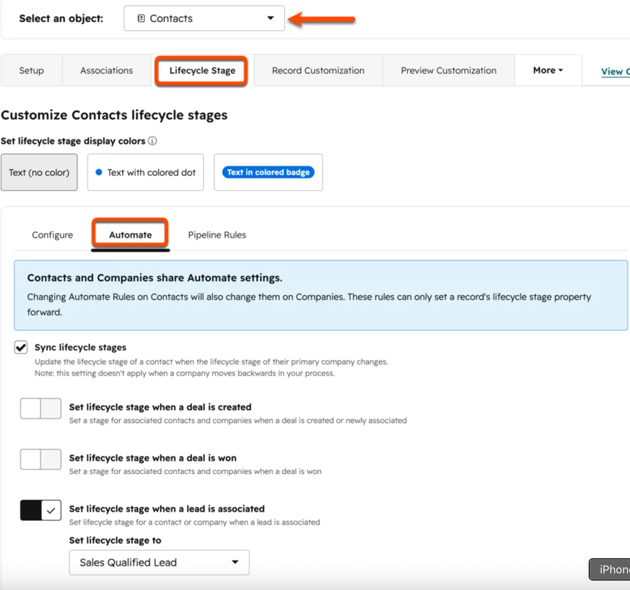Viewport: 630px width, 590px height.
Task: Select the Lifecycle Stage tab
Action: [x=202, y=71]
